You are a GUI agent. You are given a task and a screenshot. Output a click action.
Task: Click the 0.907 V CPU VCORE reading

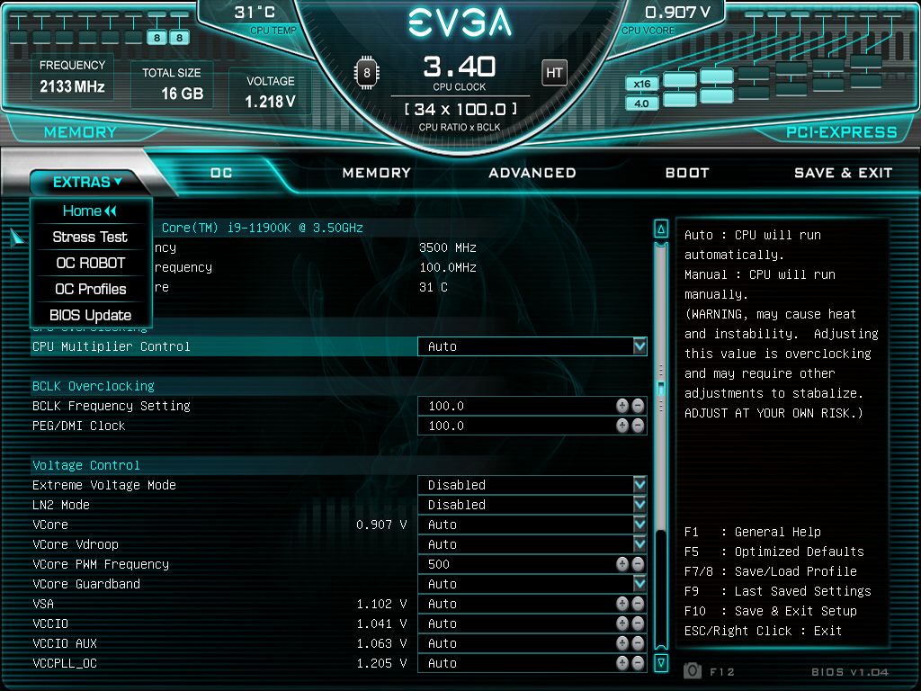[x=677, y=13]
